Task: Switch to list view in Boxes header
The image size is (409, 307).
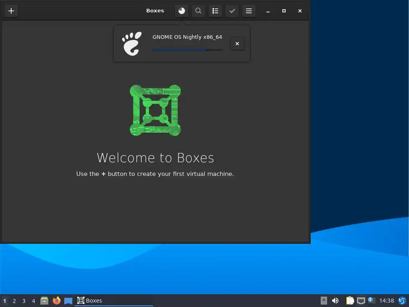Action: (x=215, y=11)
